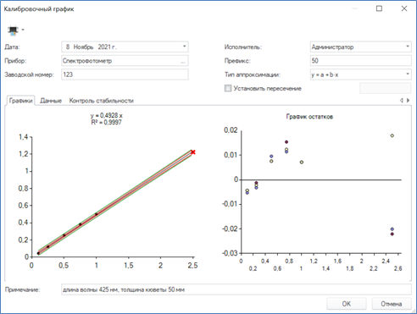This screenshot has height=314, width=417.
Task: Click the tab scroll right arrow
Action: click(x=408, y=101)
